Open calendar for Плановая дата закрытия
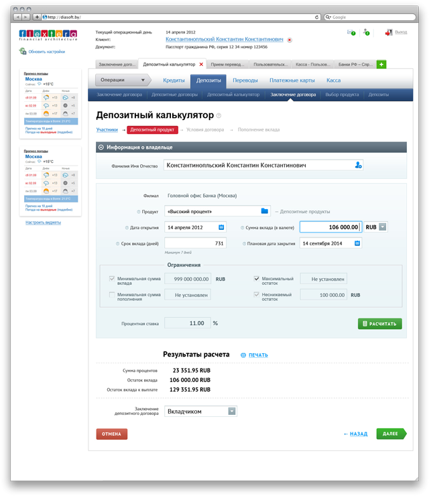The image size is (429, 496). tap(357, 243)
